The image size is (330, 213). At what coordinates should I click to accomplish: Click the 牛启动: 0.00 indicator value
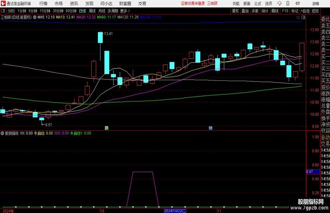coord(43,133)
